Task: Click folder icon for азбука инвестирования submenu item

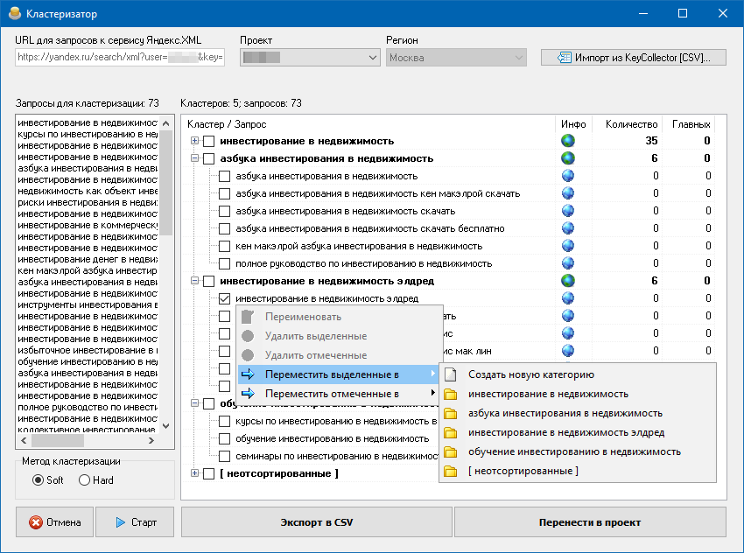Action: click(450, 414)
